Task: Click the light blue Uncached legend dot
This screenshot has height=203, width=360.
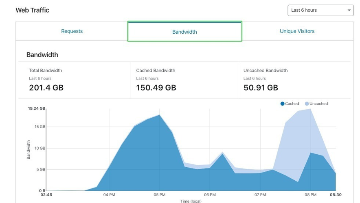Action: click(307, 104)
